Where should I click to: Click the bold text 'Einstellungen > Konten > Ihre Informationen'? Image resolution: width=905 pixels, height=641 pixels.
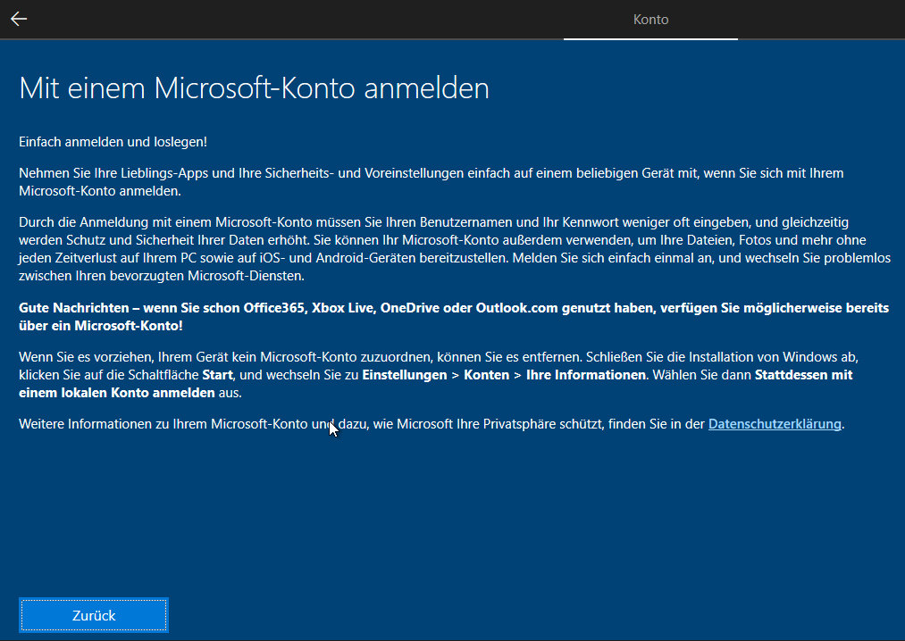pos(504,375)
